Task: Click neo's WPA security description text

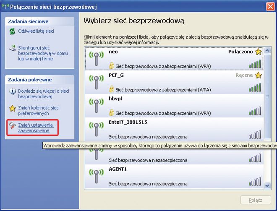Action: click(163, 66)
